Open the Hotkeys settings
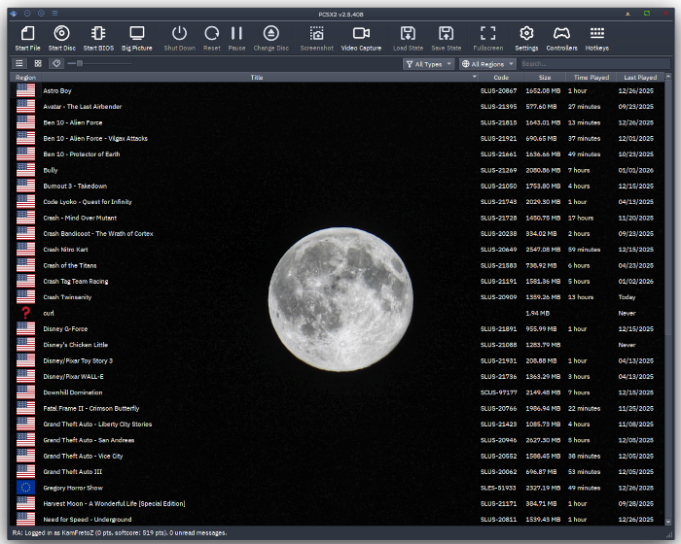 [597, 38]
